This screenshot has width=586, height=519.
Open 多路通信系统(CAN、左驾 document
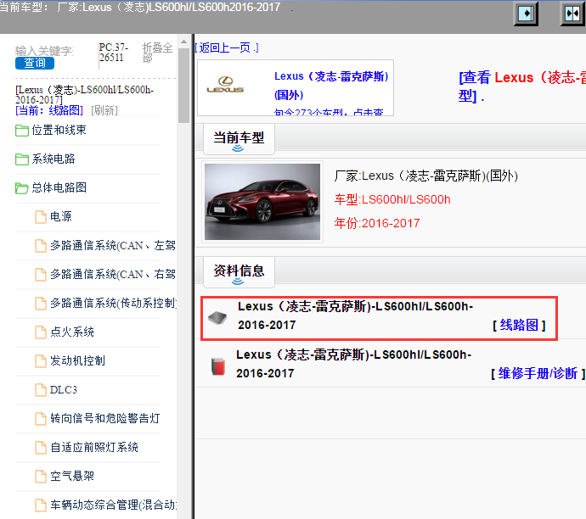(113, 245)
